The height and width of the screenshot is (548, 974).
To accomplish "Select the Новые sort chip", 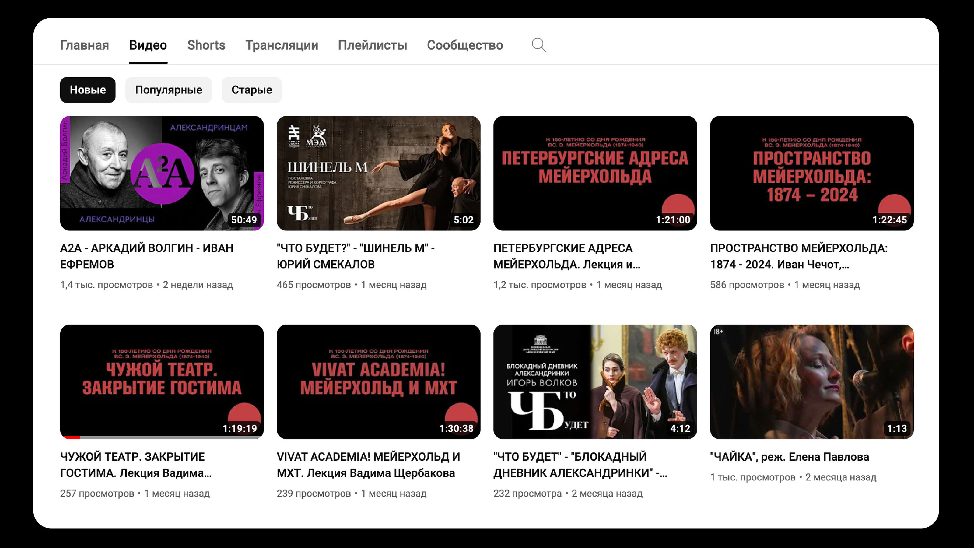I will (x=88, y=90).
